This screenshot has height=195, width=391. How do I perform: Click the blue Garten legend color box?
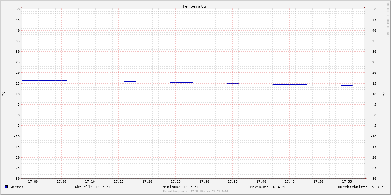(6, 187)
